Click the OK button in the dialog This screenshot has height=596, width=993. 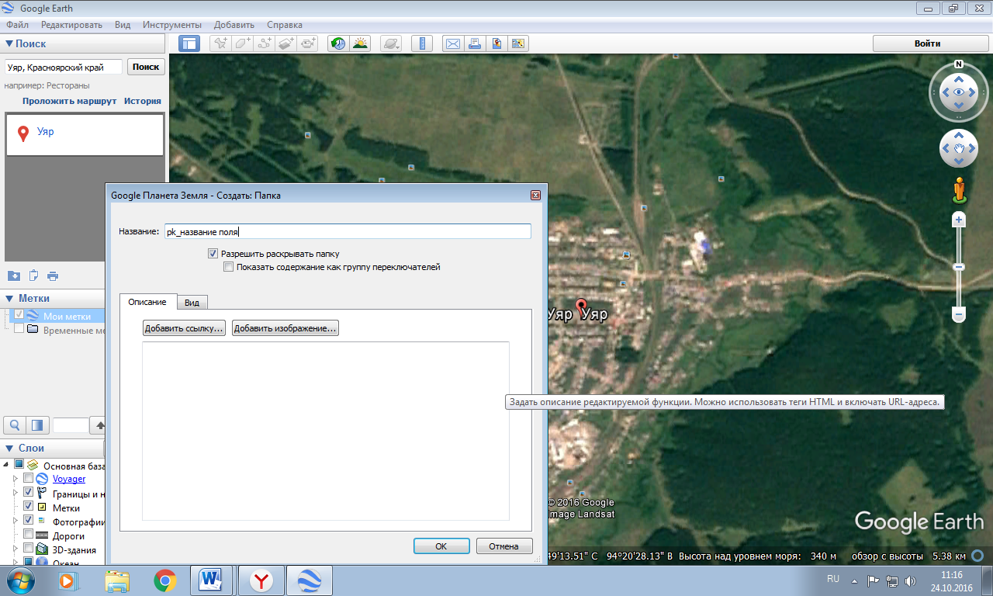coord(441,546)
